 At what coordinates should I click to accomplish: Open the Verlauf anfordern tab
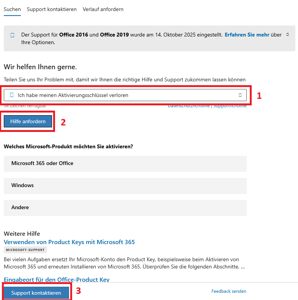(103, 10)
